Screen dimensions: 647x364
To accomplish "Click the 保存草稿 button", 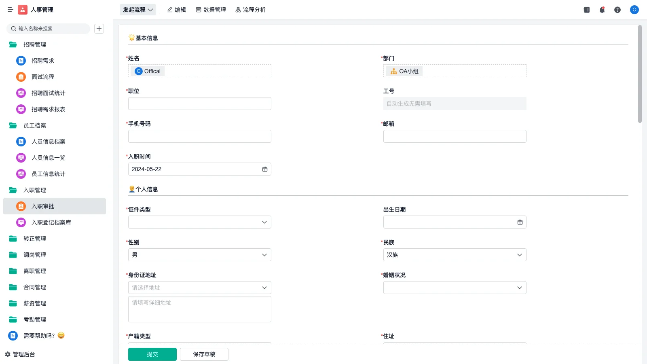I will (204, 354).
